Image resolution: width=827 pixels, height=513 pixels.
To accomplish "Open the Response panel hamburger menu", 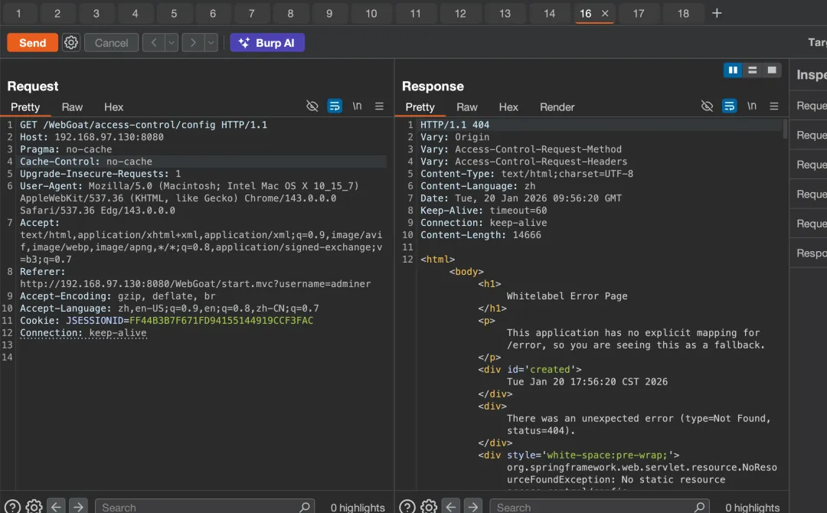I will tap(774, 106).
